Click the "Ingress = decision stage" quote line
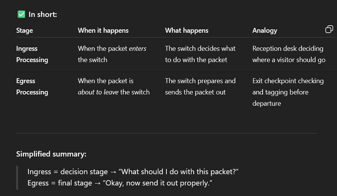The image size is (337, 196). (x=133, y=172)
